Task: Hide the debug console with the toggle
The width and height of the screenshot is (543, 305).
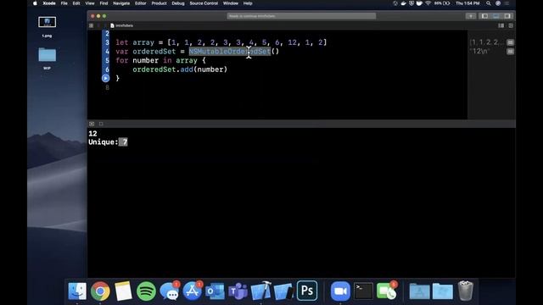Action: (92, 124)
